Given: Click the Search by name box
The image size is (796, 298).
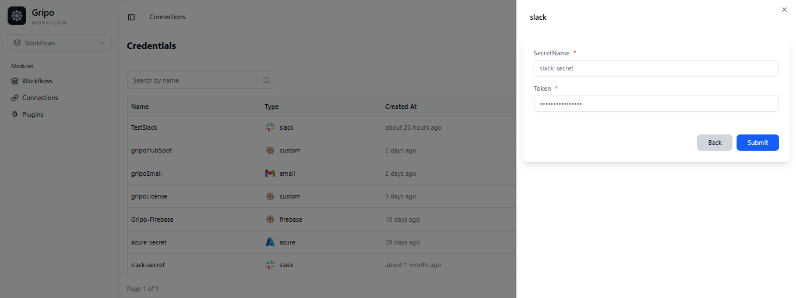Looking at the screenshot, I should tap(202, 80).
